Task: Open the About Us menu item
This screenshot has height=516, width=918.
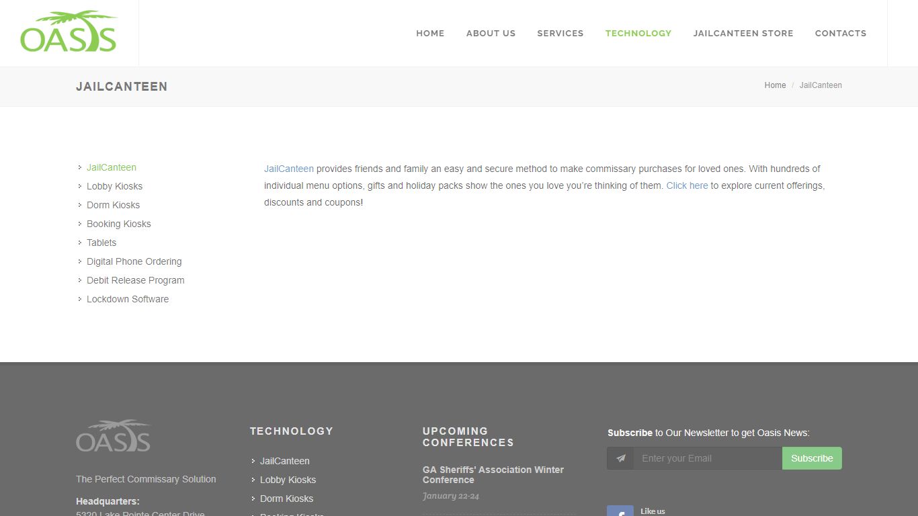Action: coord(491,33)
